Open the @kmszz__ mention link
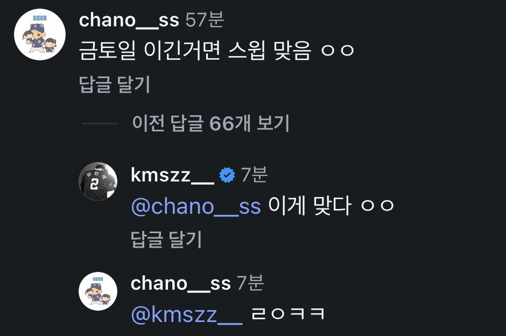Screen dimensions: 506x336 pos(187,314)
